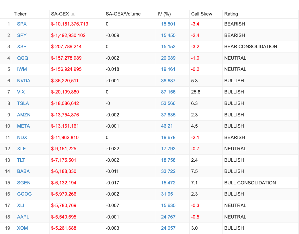
Task: Select SPX call skew value -3.4
Action: [195, 24]
